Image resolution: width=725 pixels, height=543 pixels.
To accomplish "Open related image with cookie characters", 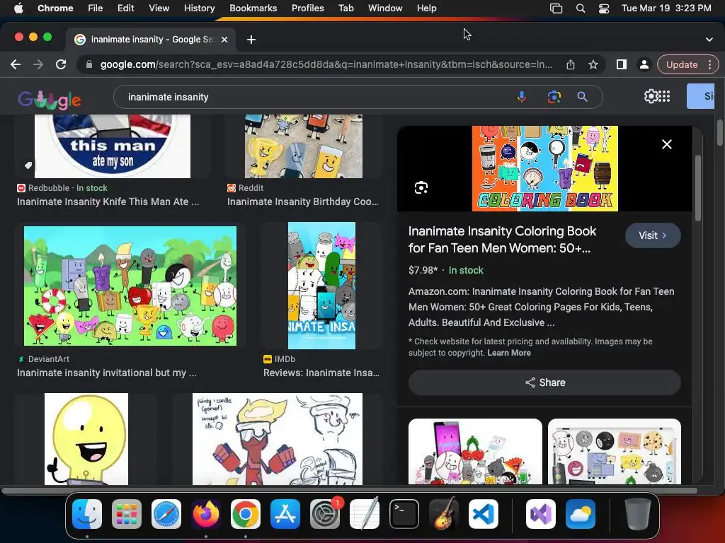I will 615,452.
